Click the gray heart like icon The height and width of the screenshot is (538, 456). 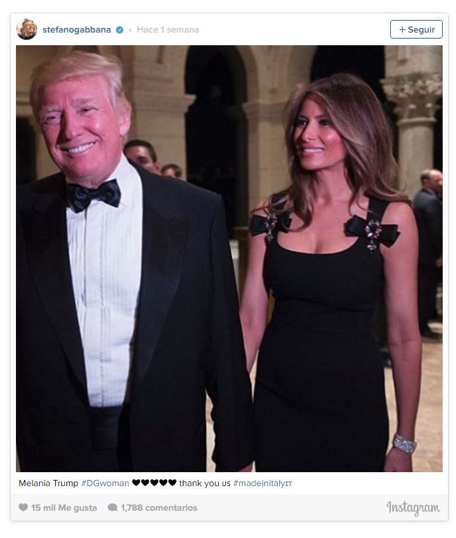23,507
